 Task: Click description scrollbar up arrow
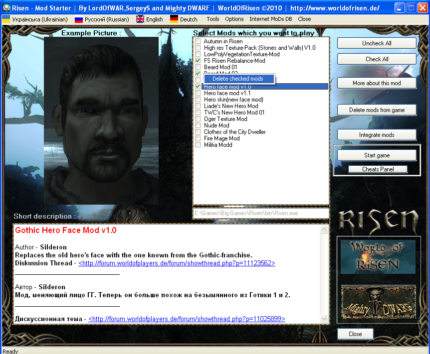pos(324,230)
